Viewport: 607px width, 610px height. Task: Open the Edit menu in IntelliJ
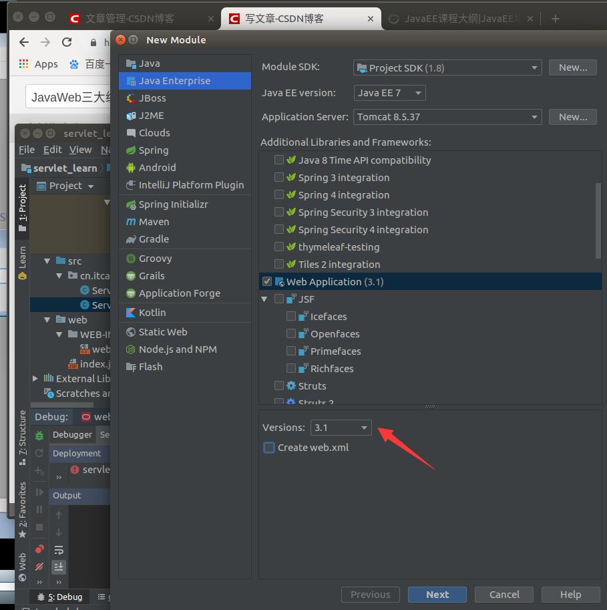(53, 150)
